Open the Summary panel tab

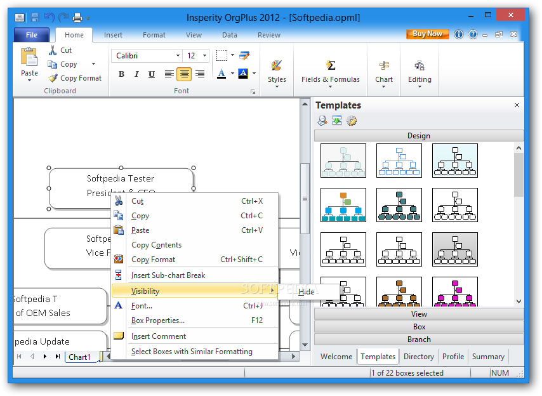[488, 357]
